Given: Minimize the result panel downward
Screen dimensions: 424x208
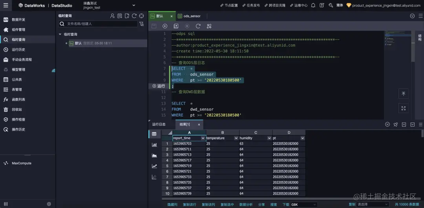Looking at the screenshot, I should [412, 124].
